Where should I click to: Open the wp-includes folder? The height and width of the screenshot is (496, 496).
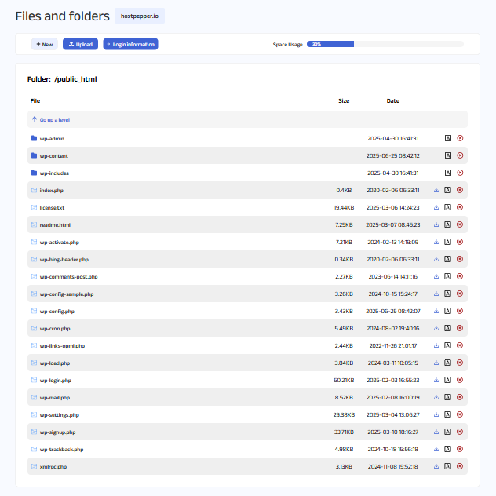[53, 173]
